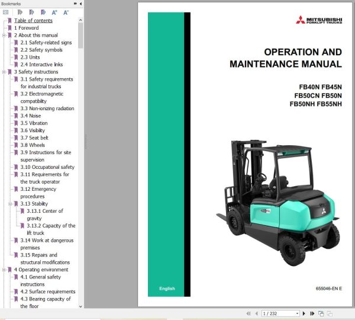Viewport: 355px width, 320px height.
Task: Open '2.2 Safety symbols' bookmark
Action: tap(41, 50)
